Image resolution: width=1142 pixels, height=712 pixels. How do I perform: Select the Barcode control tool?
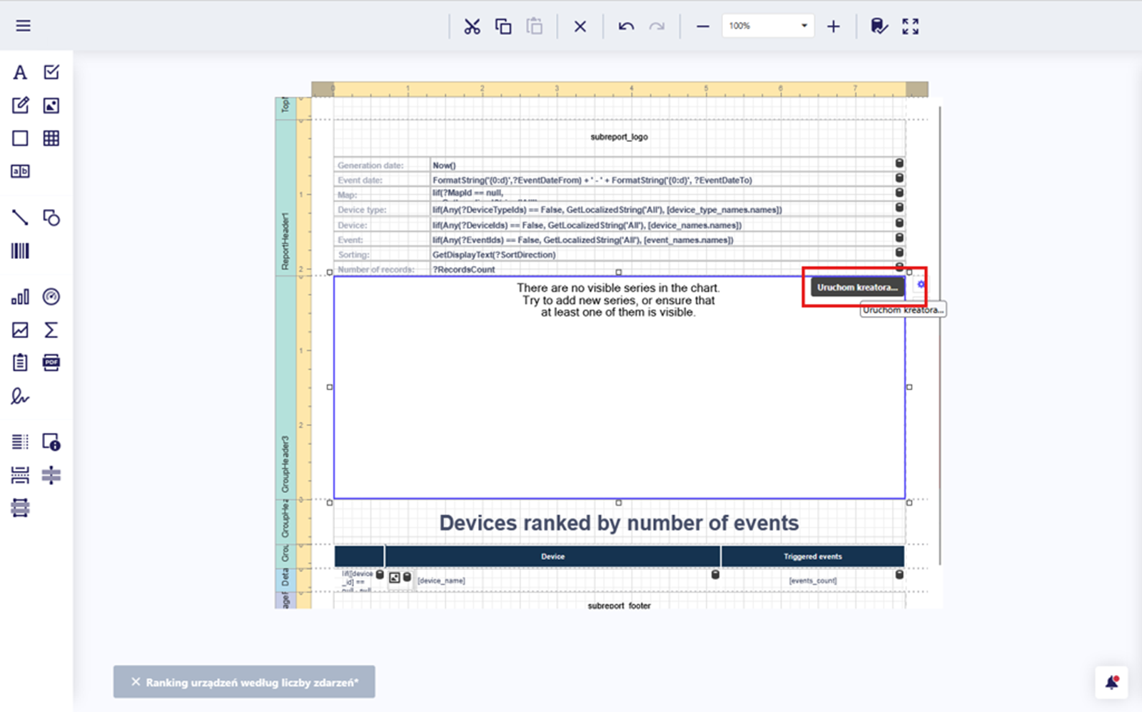click(20, 251)
